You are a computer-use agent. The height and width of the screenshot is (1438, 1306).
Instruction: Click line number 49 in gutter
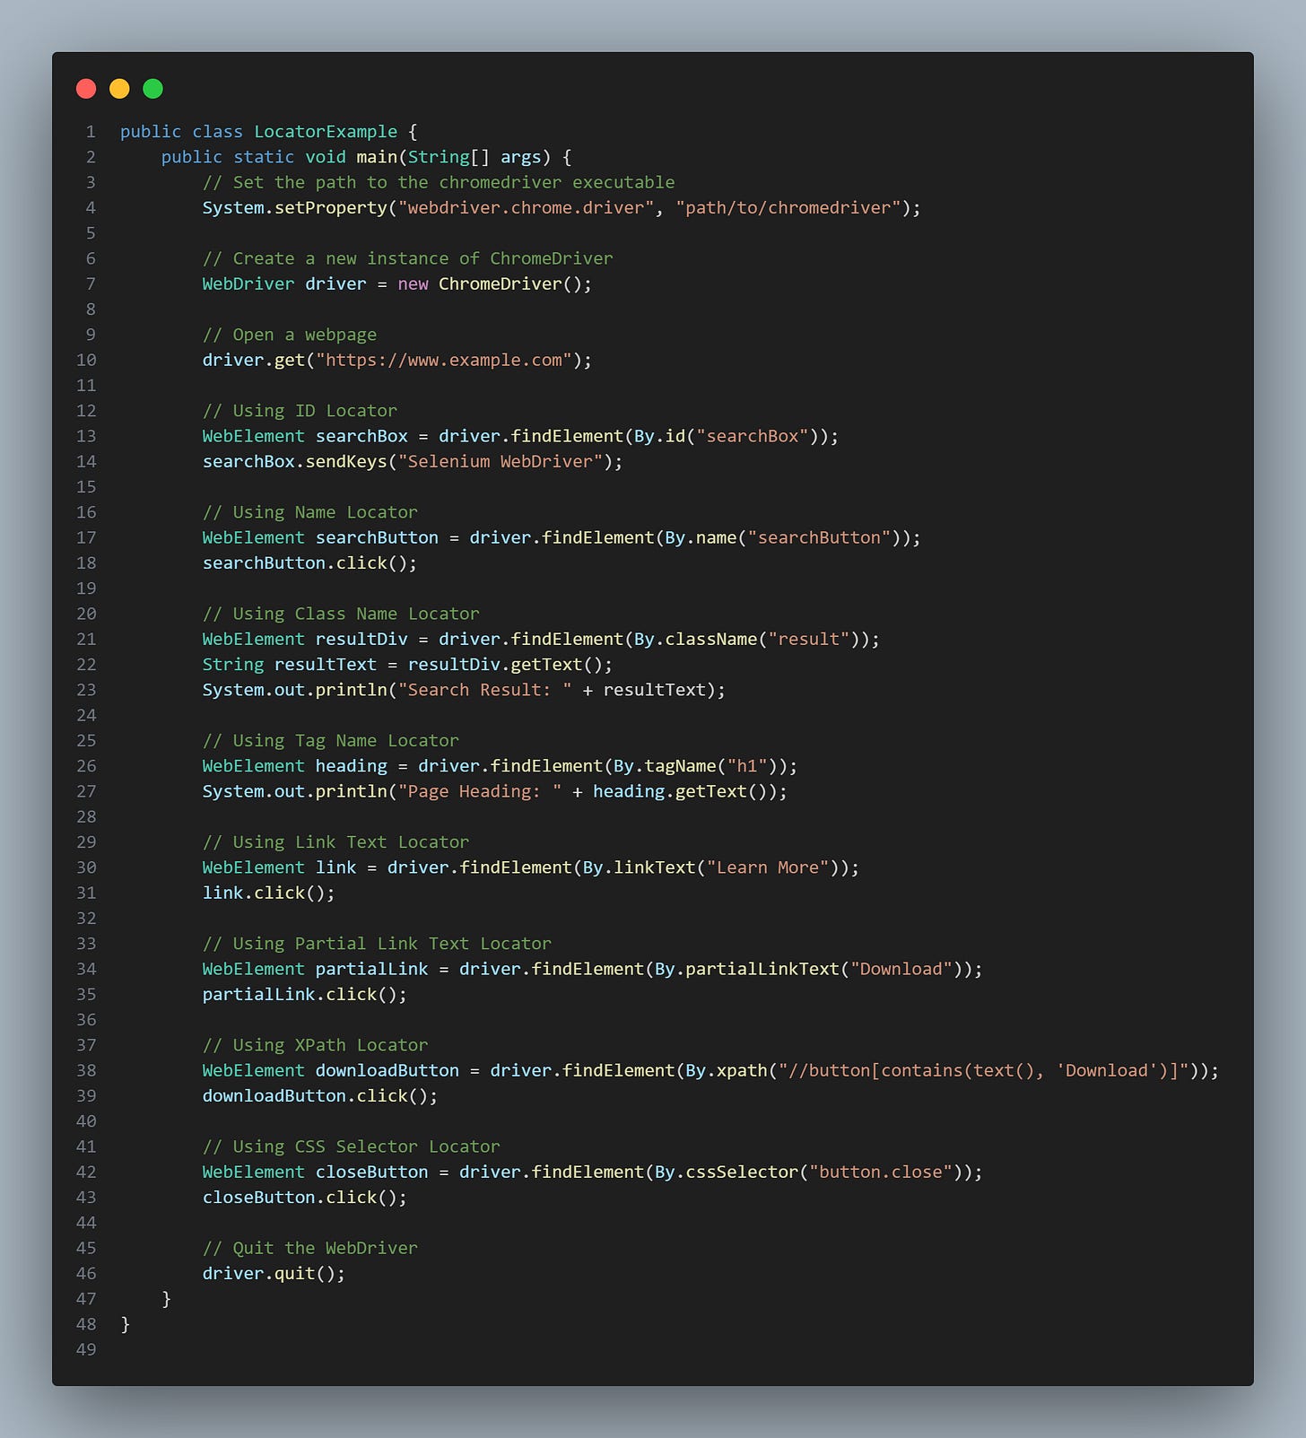click(x=86, y=1349)
